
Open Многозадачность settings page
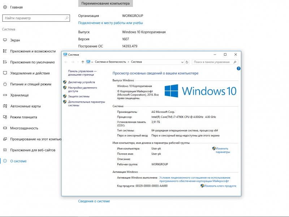pos(24,128)
